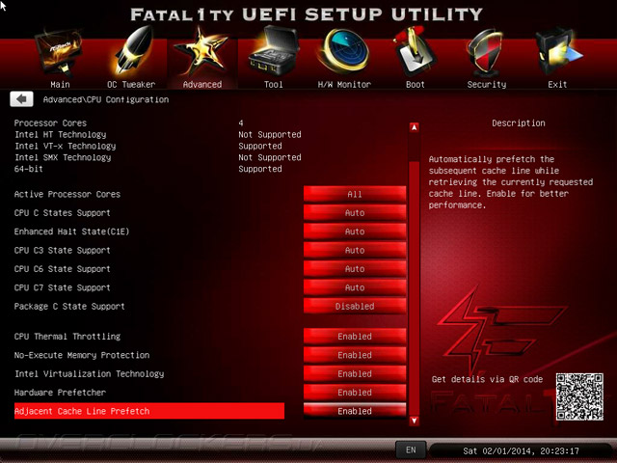Switch to the H/W Monitor tab label
Image resolution: width=617 pixels, height=463 pixels.
pyautogui.click(x=344, y=84)
